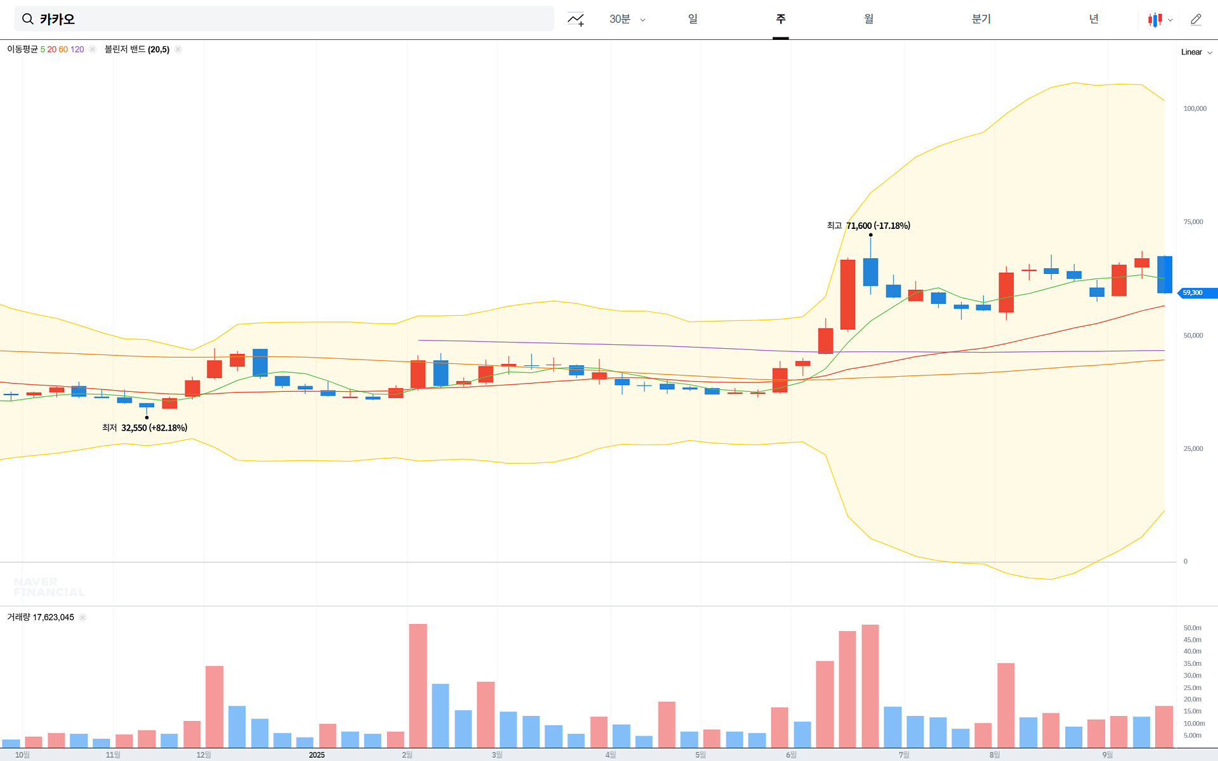Viewport: 1218px width, 761px height.
Task: Open the Linear scale dropdown
Action: point(1196,52)
